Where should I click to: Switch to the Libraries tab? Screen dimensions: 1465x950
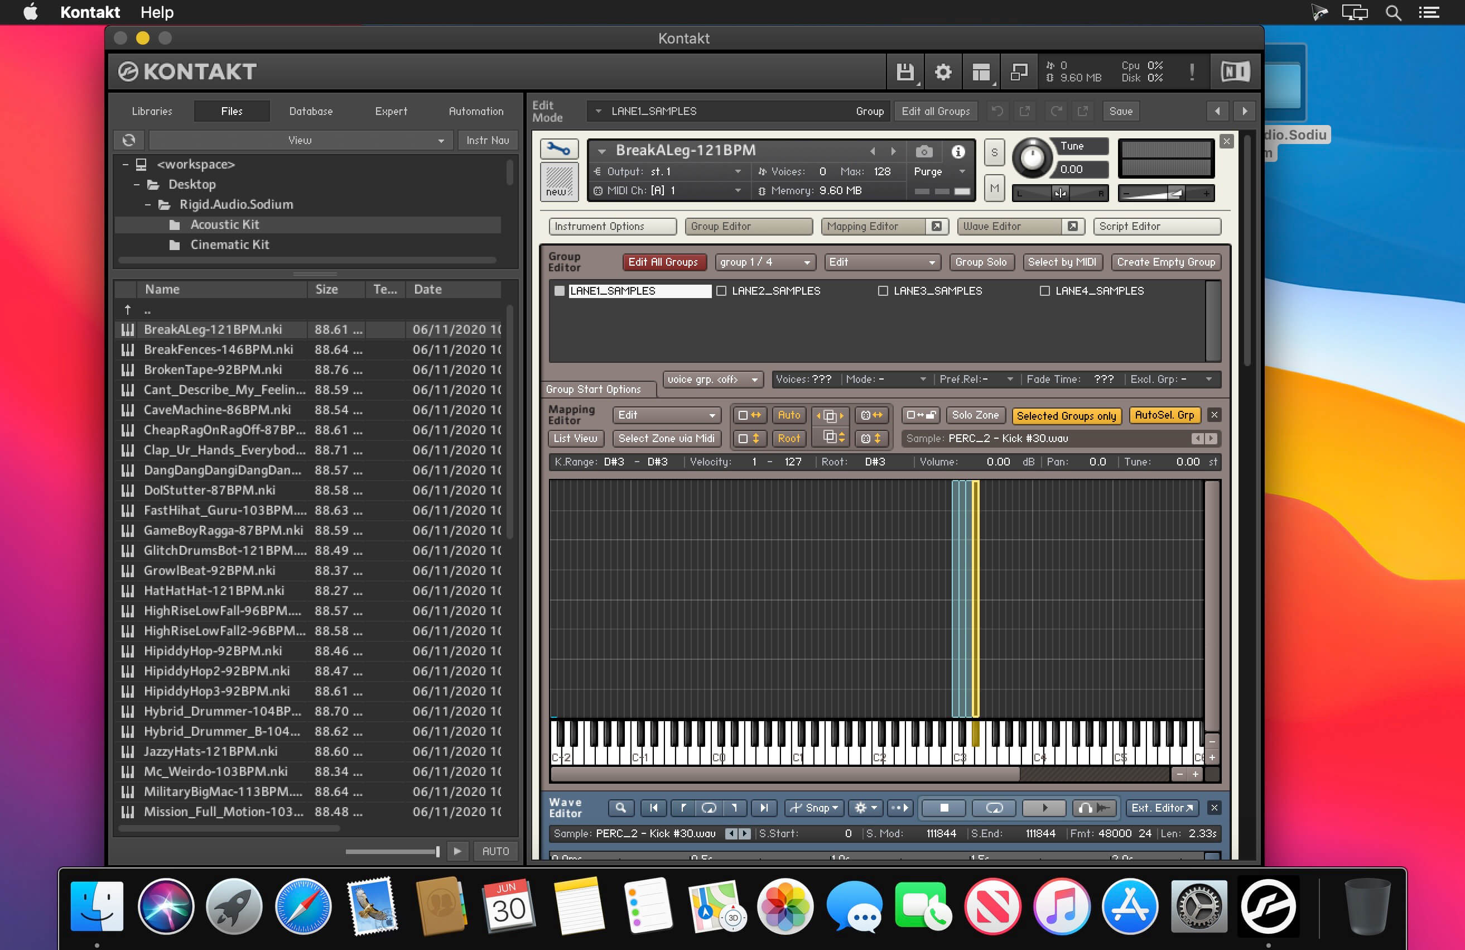point(152,111)
